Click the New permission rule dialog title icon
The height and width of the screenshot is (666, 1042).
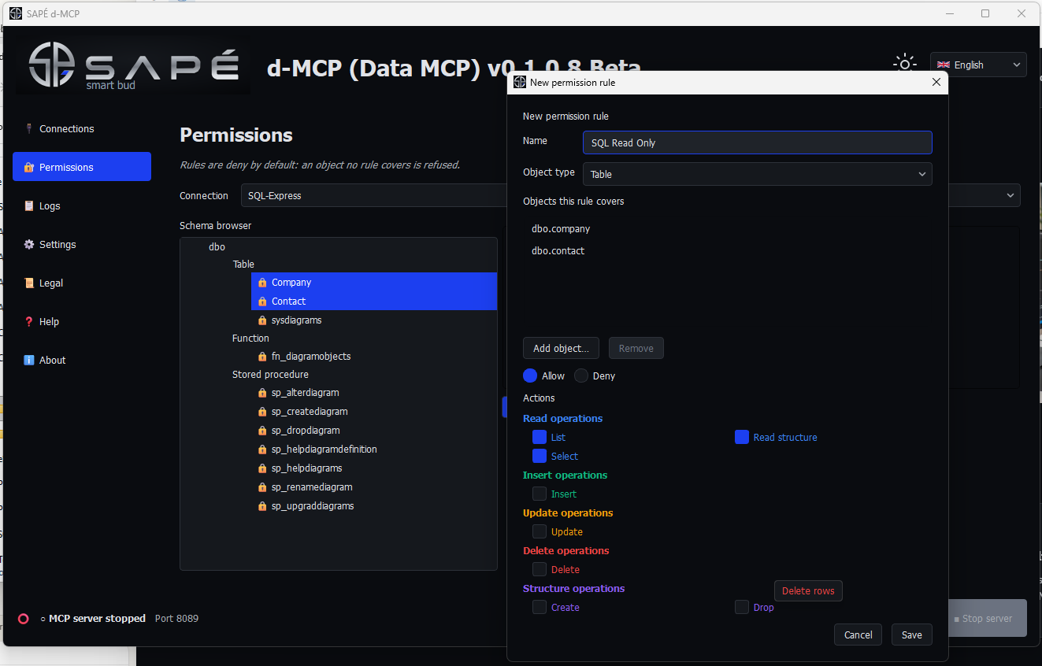tap(520, 82)
